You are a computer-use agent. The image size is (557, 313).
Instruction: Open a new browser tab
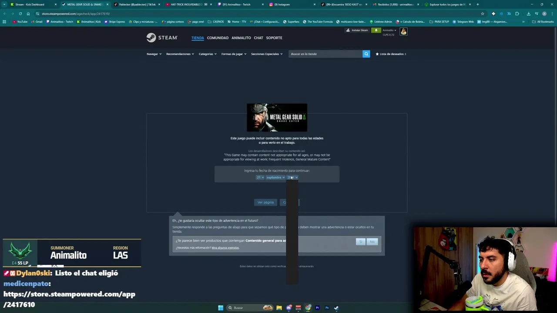point(477,4)
